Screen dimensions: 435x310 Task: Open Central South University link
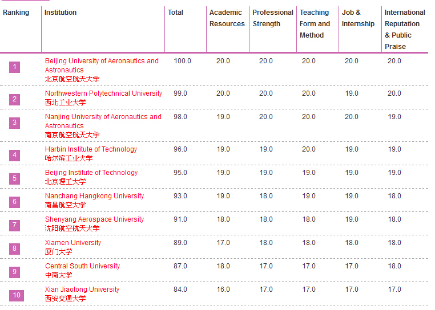point(82,266)
